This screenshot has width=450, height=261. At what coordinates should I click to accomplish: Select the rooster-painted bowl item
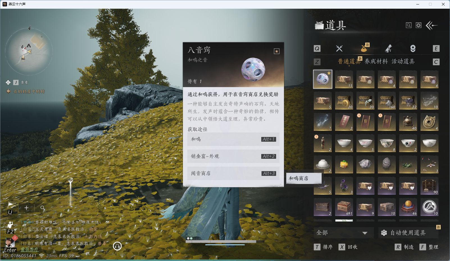pos(408,143)
